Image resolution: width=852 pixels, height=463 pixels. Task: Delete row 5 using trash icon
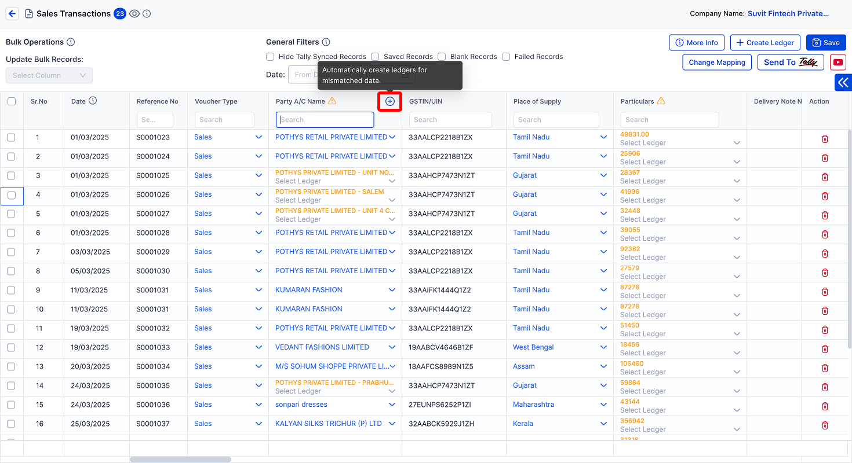[825, 215]
